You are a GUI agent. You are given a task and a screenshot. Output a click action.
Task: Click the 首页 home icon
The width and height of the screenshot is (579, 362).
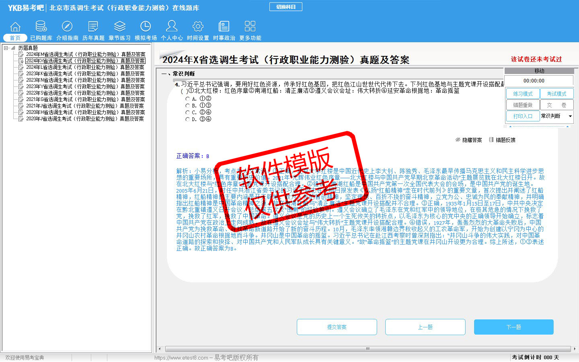[x=15, y=27]
